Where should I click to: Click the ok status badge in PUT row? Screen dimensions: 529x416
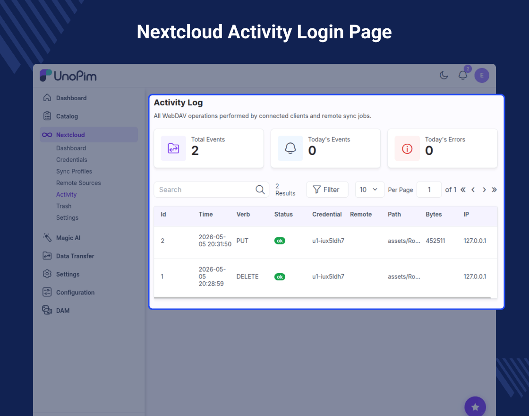[x=280, y=241]
